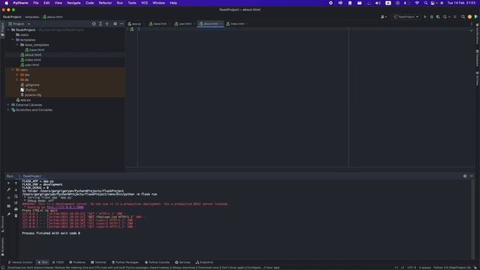This screenshot has width=480, height=270.
Task: Click Collapse All icon in Project panel
Action: click(106, 23)
